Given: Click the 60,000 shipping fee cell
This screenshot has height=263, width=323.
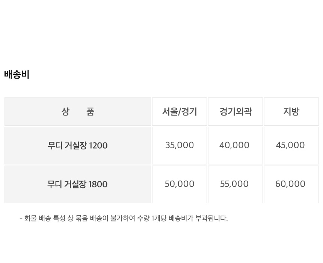Looking at the screenshot, I should tap(290, 184).
